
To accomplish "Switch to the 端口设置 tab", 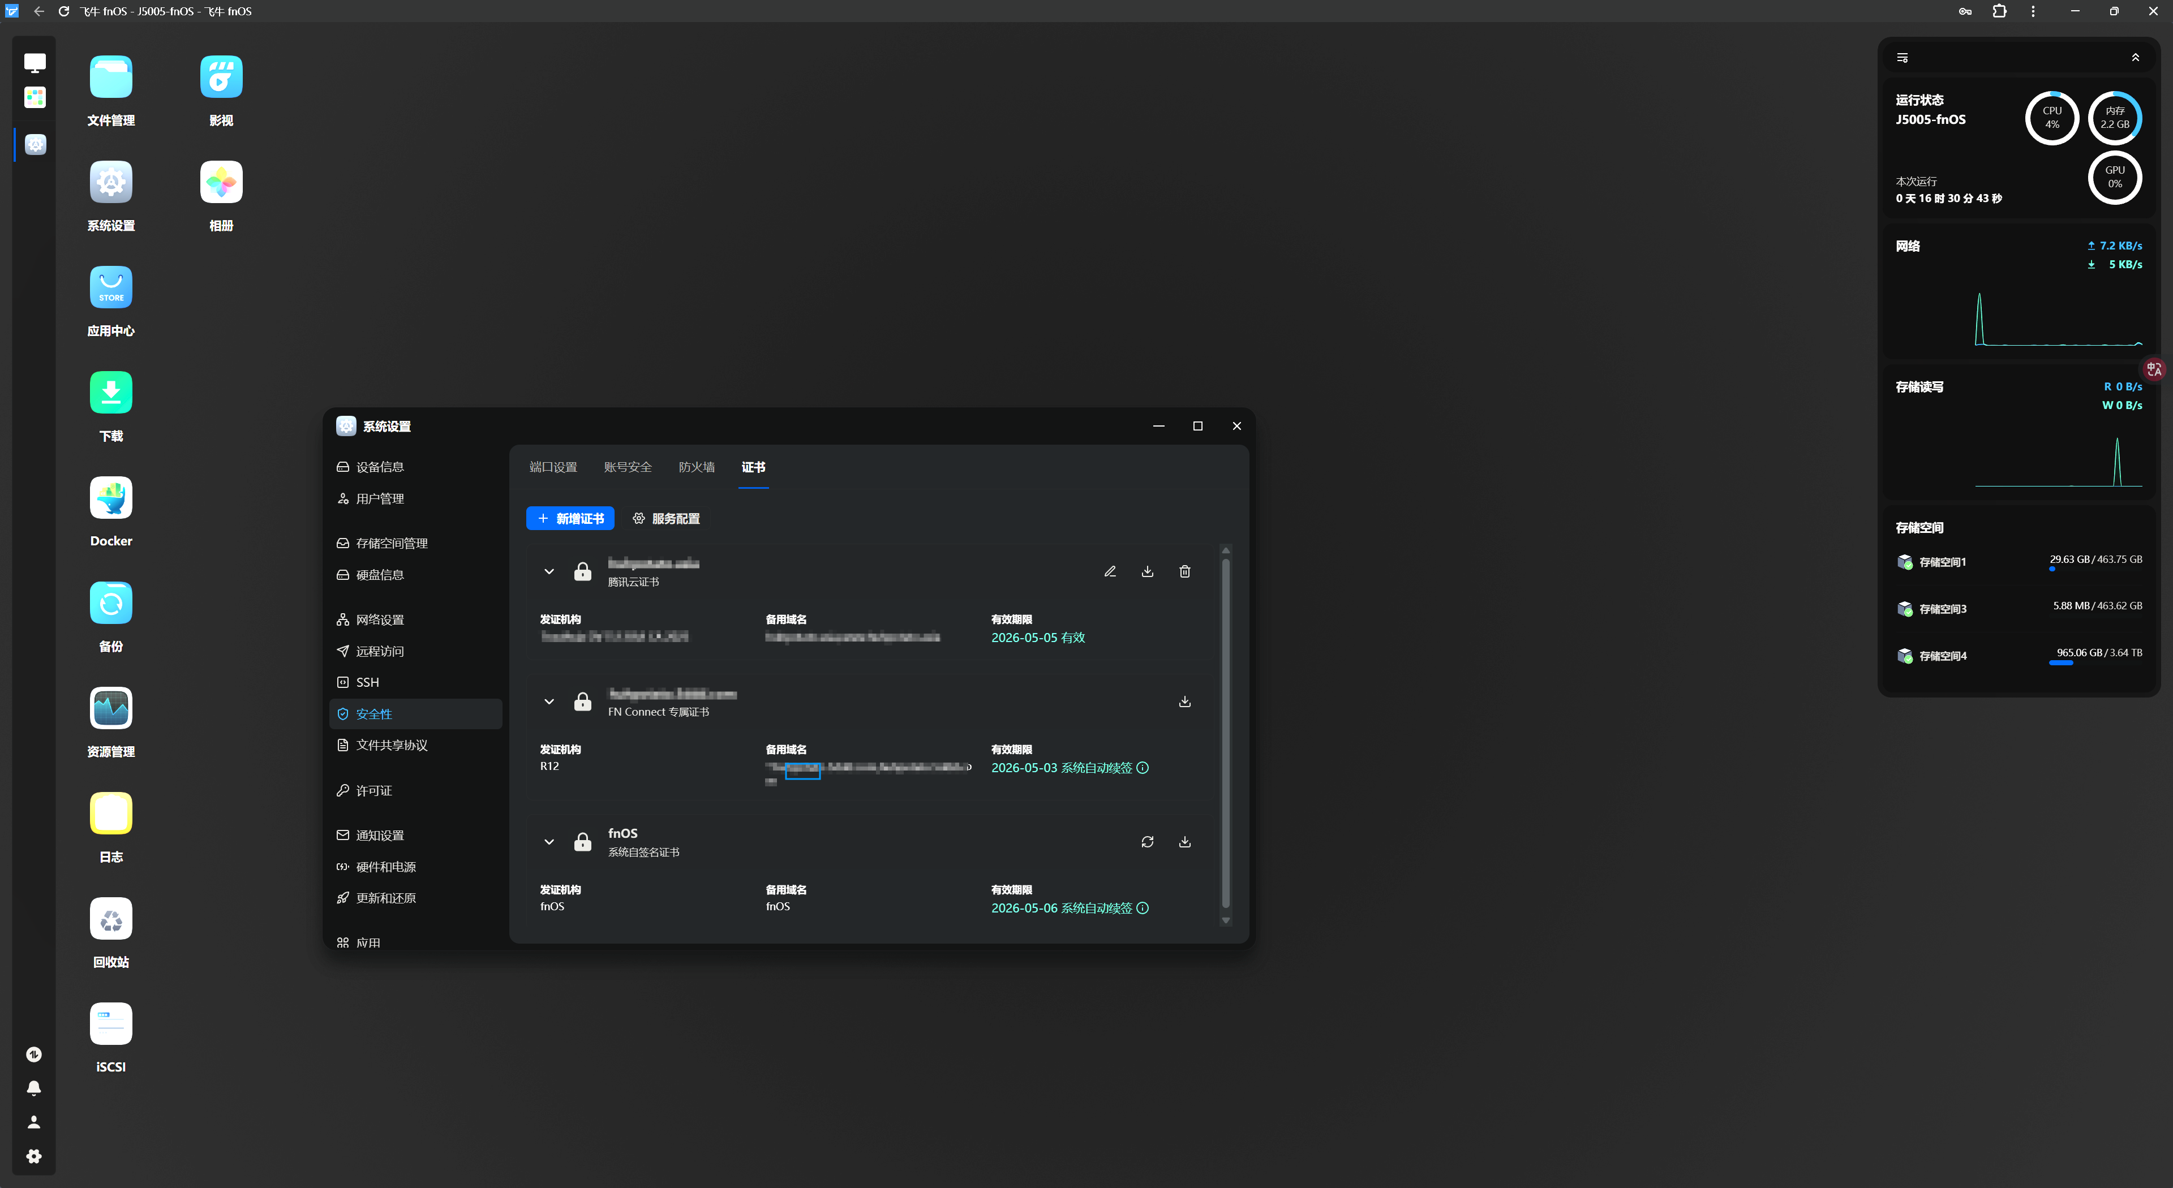I will [x=552, y=467].
